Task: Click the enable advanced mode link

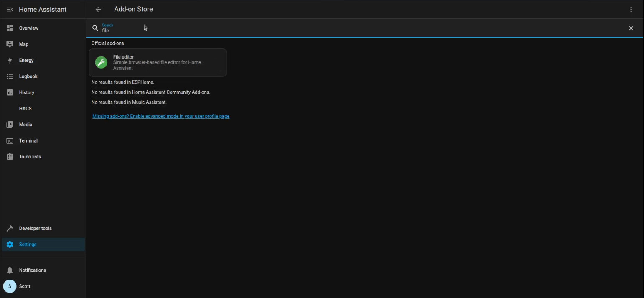Action: [x=161, y=116]
